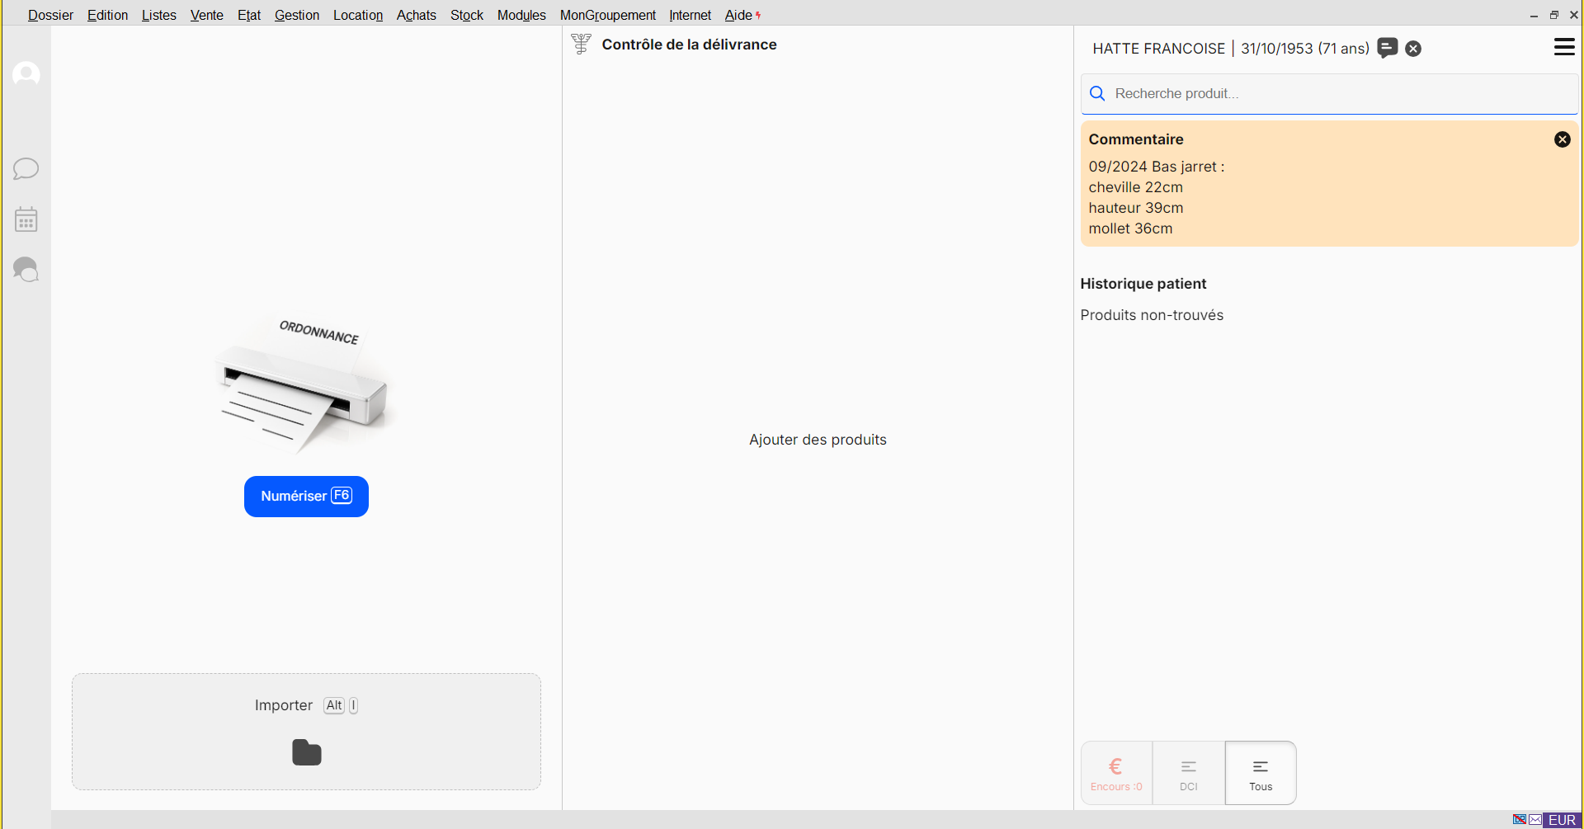Close the HATTE FRANCOISE patient file

pyautogui.click(x=1413, y=48)
